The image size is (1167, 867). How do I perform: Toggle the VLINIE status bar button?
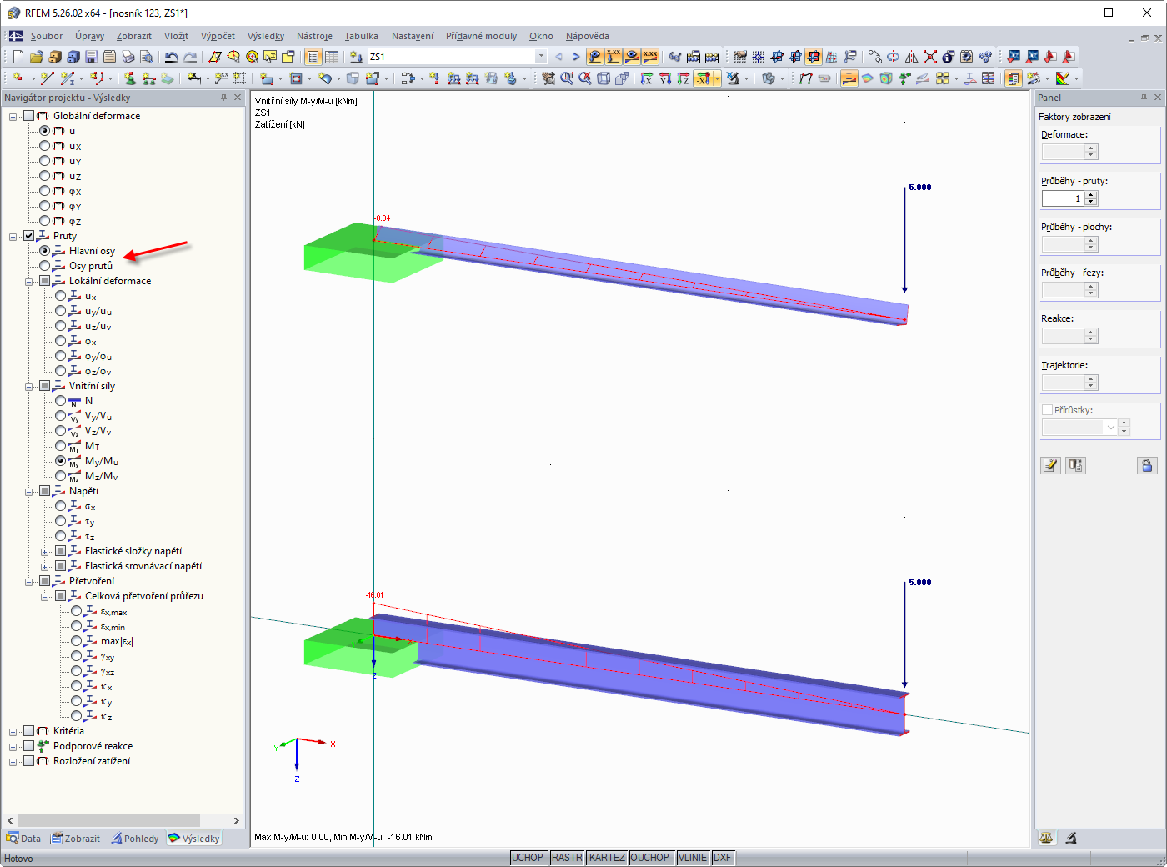coord(693,858)
